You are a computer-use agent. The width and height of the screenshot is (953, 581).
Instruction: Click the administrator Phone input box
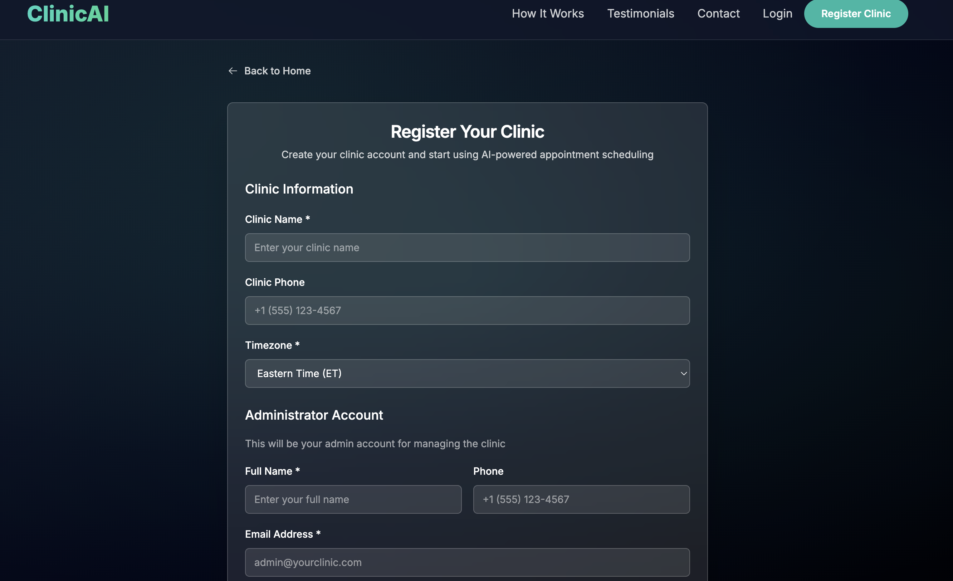(581, 499)
